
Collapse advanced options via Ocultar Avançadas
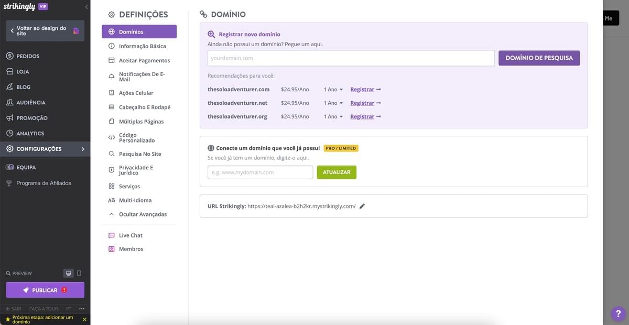click(x=139, y=214)
